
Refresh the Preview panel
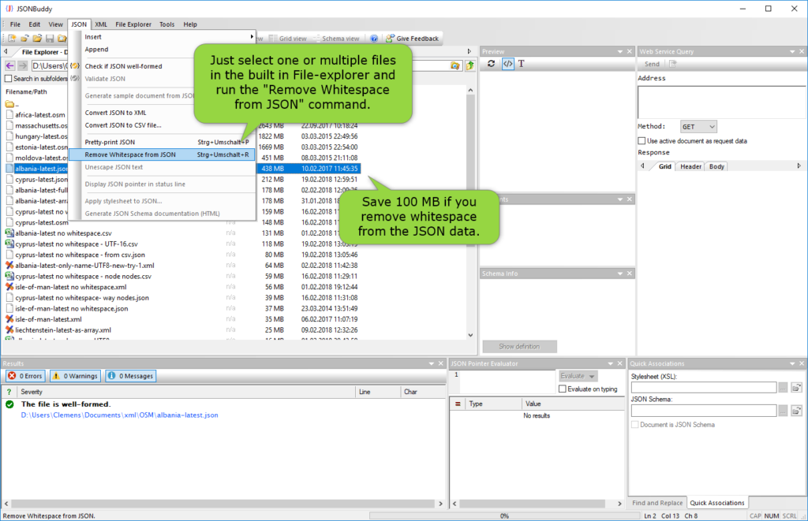pos(491,65)
